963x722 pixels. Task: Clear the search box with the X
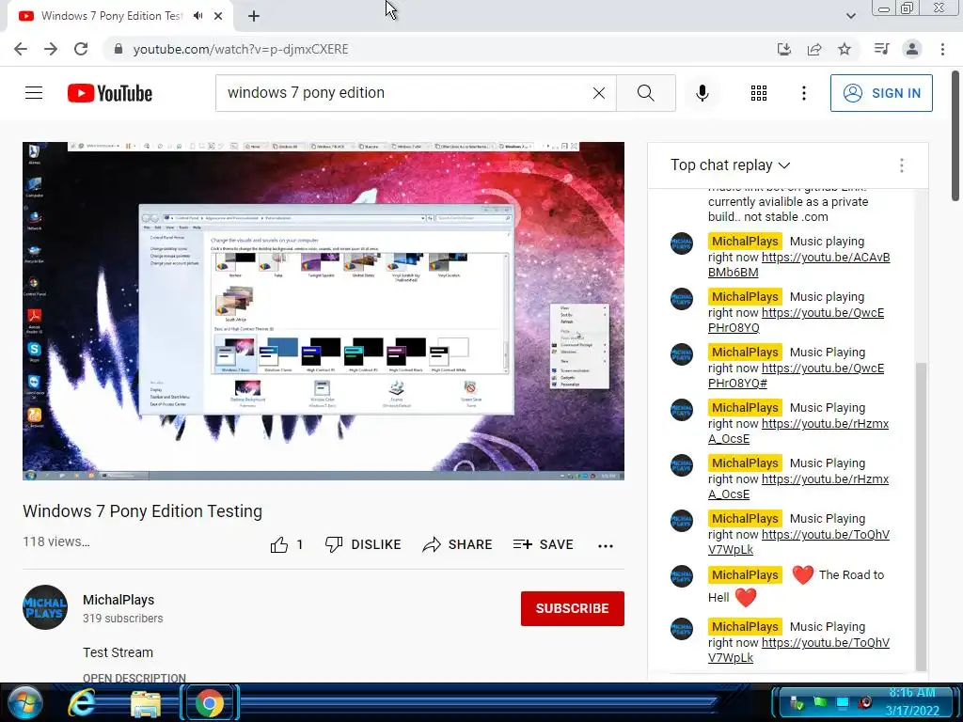(599, 93)
